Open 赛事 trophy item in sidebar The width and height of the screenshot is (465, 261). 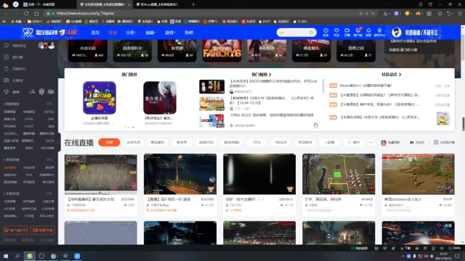click(x=12, y=92)
